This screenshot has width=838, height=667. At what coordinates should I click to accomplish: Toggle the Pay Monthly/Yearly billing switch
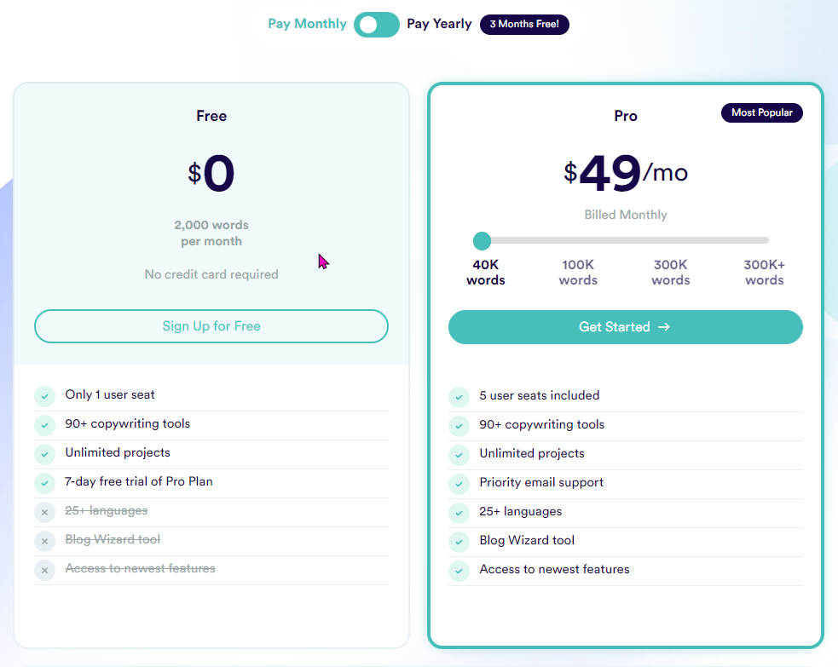click(378, 25)
